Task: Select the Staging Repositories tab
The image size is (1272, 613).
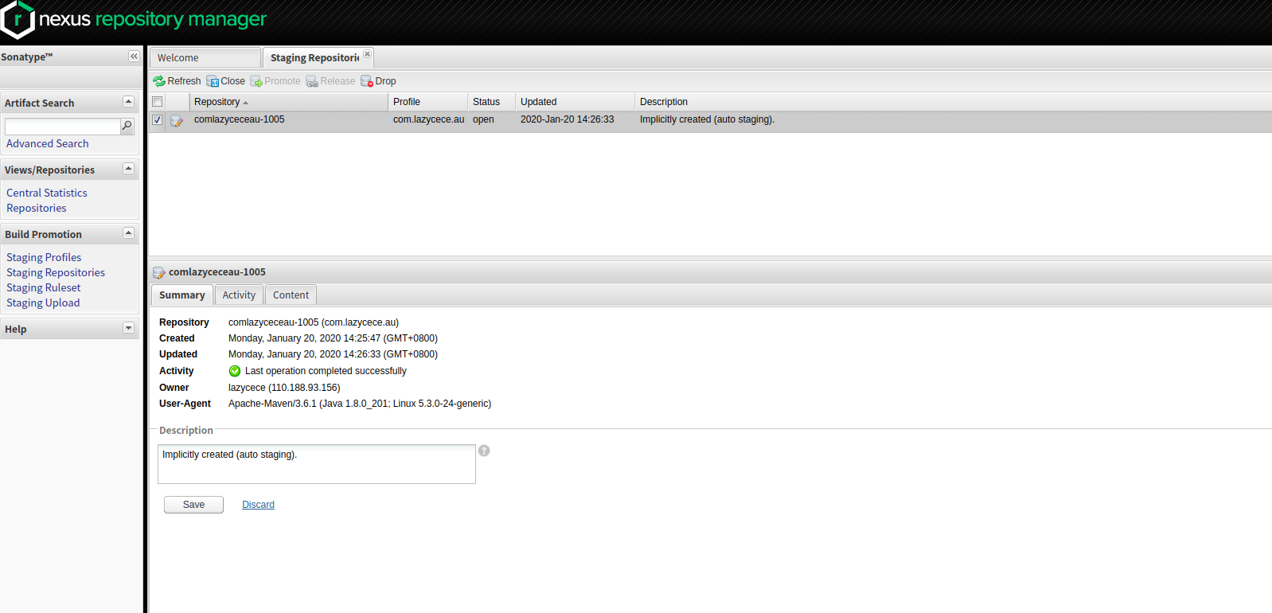Action: tap(314, 57)
